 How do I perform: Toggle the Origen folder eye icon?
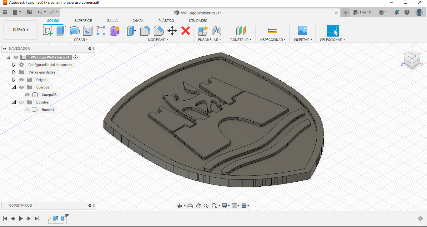(22, 80)
